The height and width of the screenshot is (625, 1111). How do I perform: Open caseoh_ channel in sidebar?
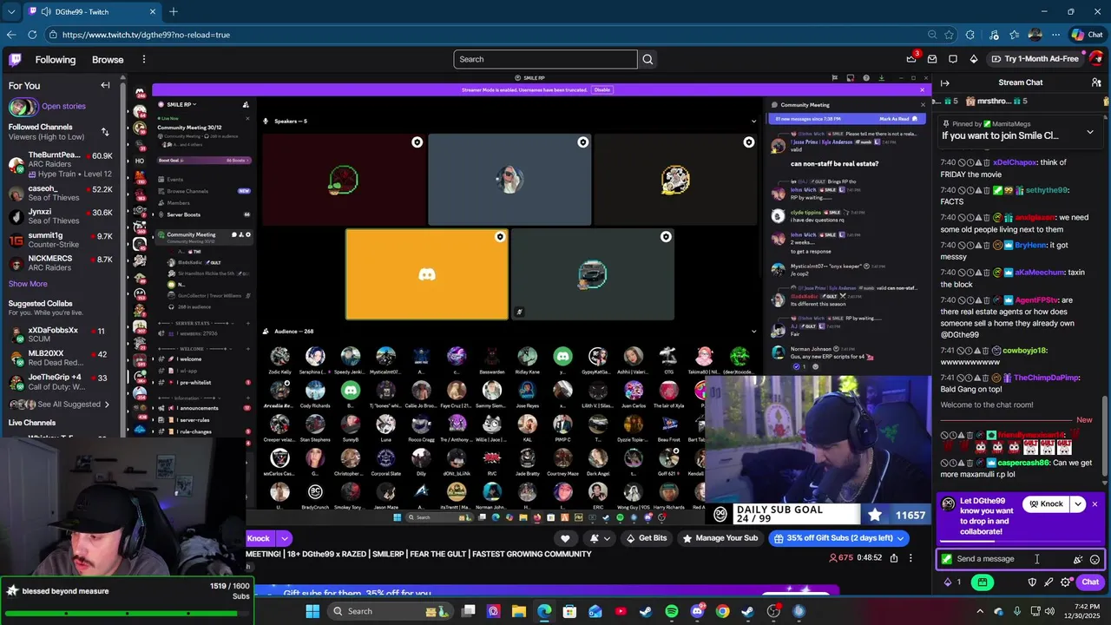(x=61, y=194)
